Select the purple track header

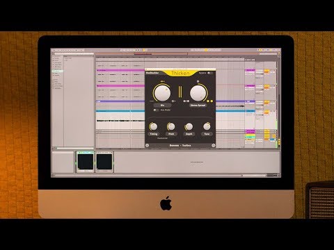[250, 101]
